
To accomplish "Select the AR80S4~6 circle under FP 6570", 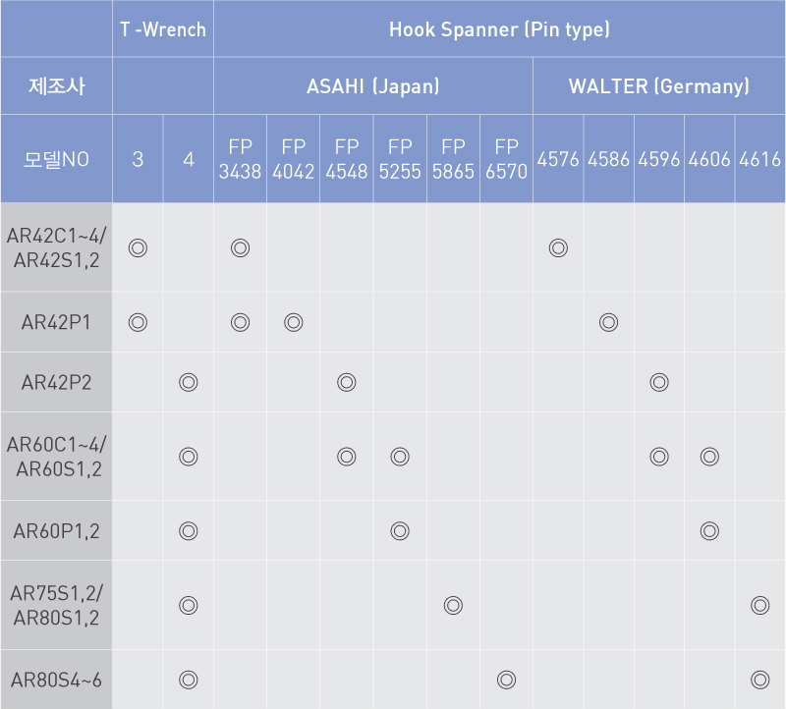I will [x=506, y=680].
